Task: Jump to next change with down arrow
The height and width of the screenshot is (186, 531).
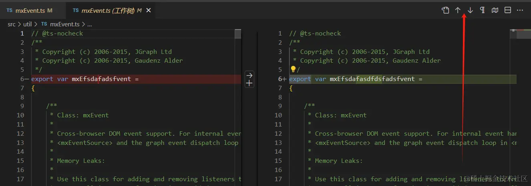Action: pos(470,10)
